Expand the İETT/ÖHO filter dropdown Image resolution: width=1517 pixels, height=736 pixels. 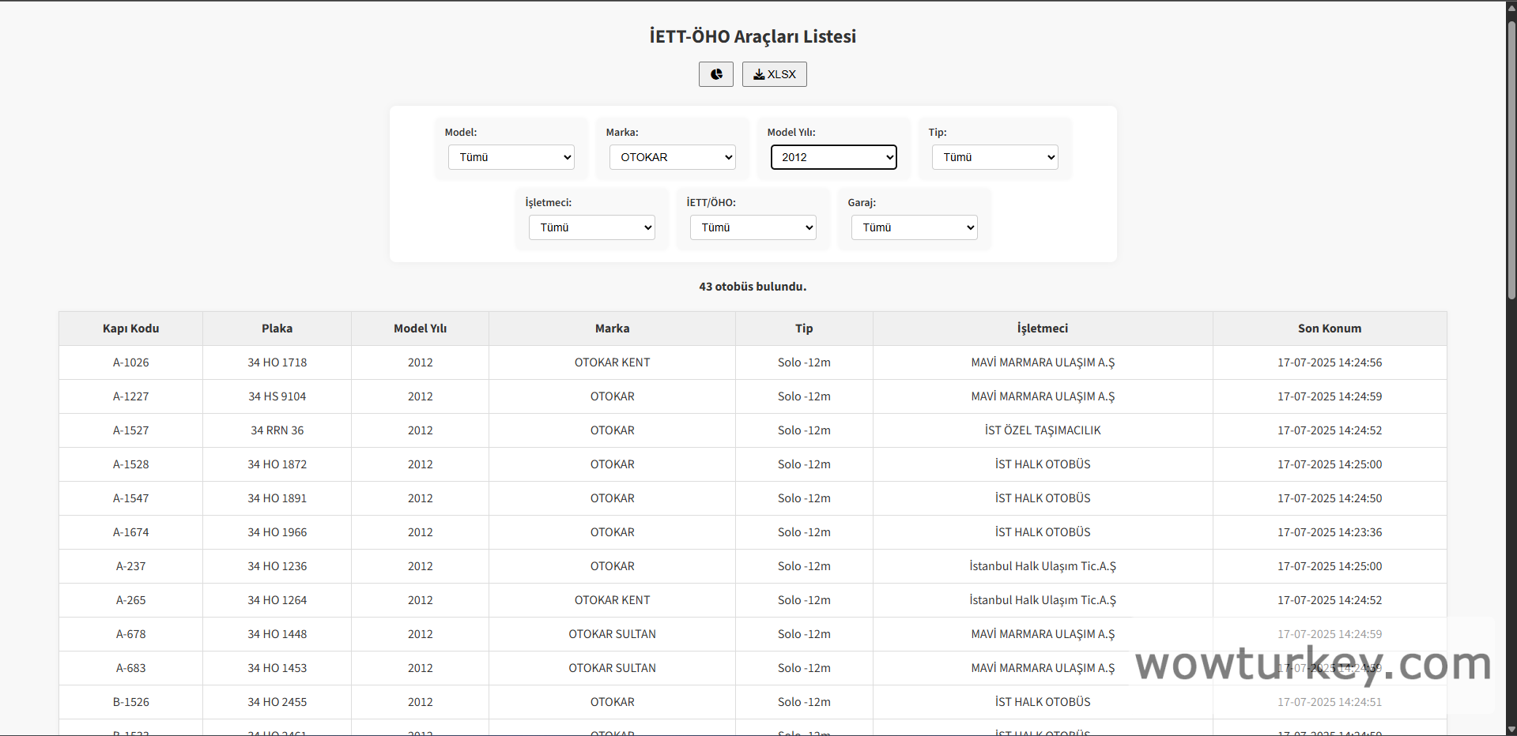pos(753,227)
